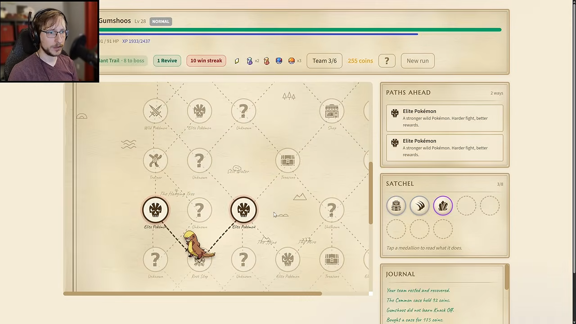Click the 10 win streak badge
Image resolution: width=576 pixels, height=324 pixels.
pyautogui.click(x=206, y=61)
